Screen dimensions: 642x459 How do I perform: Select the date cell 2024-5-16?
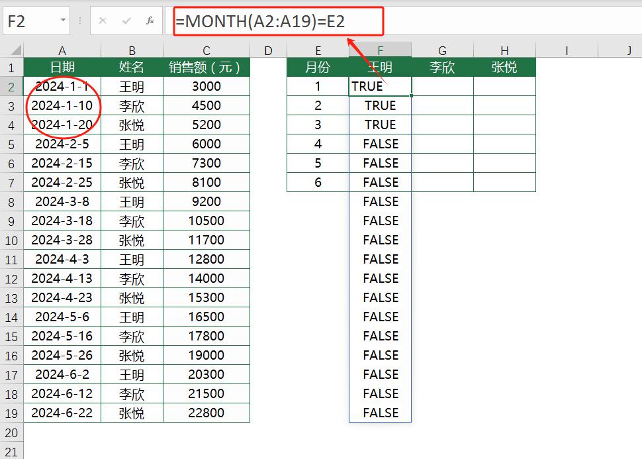click(x=62, y=336)
